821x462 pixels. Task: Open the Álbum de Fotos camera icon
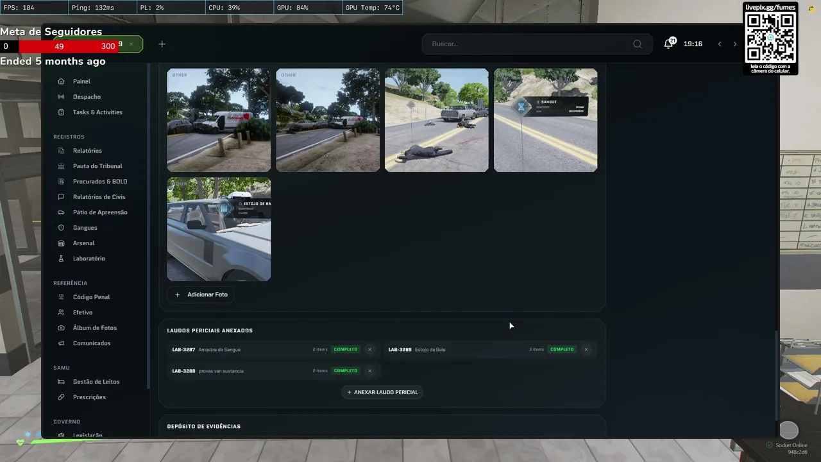[61, 328]
